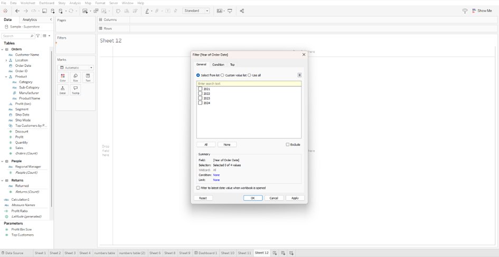Click the Size marks card icon
This screenshot has width=499, height=257.
pyautogui.click(x=76, y=76)
